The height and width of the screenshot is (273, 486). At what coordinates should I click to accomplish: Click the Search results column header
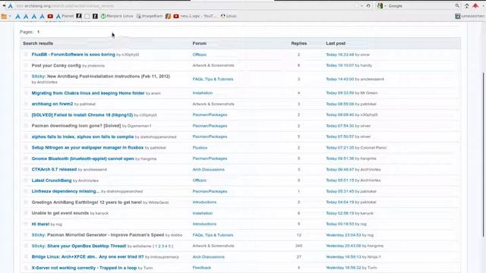tap(38, 43)
